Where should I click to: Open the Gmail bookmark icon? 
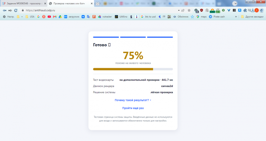[x=55, y=17]
